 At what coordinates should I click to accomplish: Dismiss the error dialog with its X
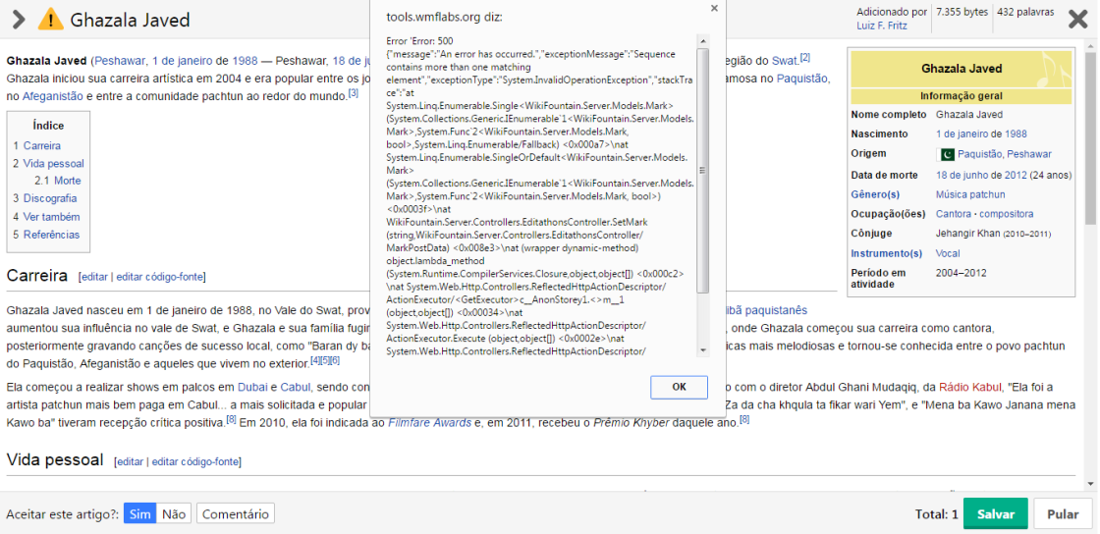click(714, 9)
